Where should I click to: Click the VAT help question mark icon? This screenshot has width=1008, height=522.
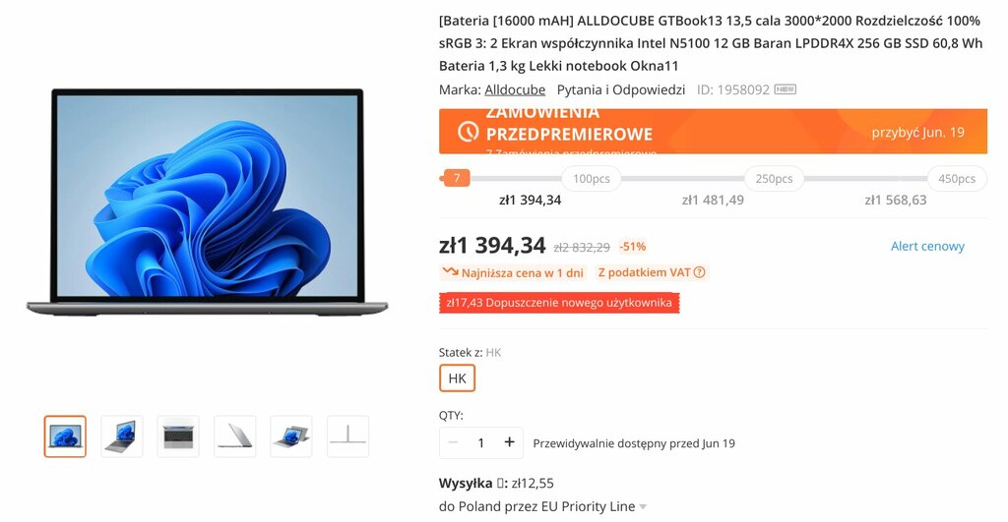click(x=700, y=273)
